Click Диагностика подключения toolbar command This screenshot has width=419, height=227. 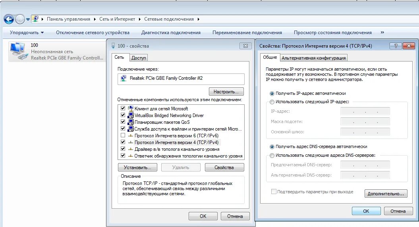coord(171,33)
